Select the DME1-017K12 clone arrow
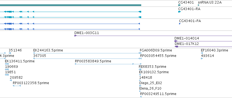 176,47
